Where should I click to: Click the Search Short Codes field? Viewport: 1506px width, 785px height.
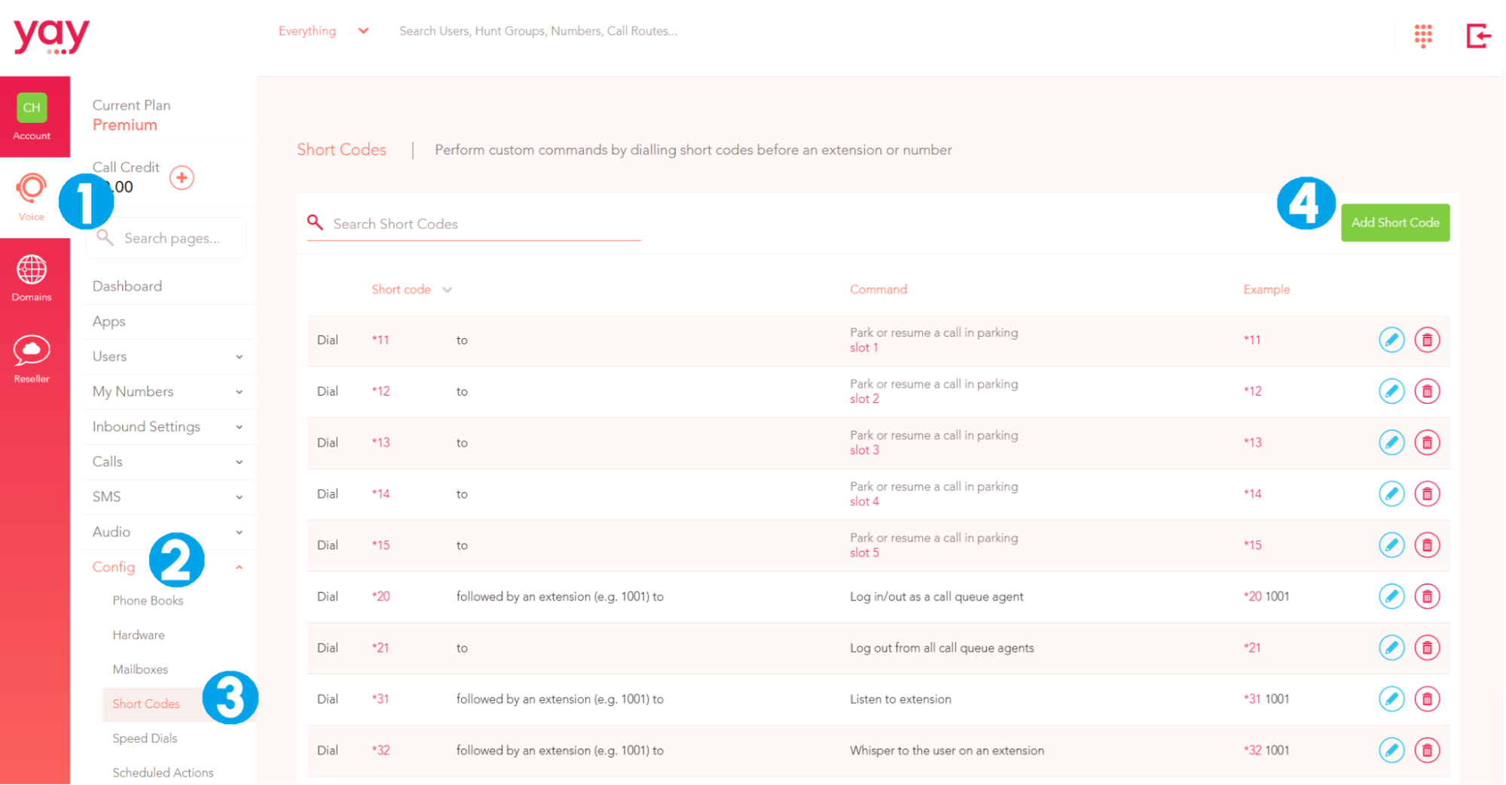[474, 225]
